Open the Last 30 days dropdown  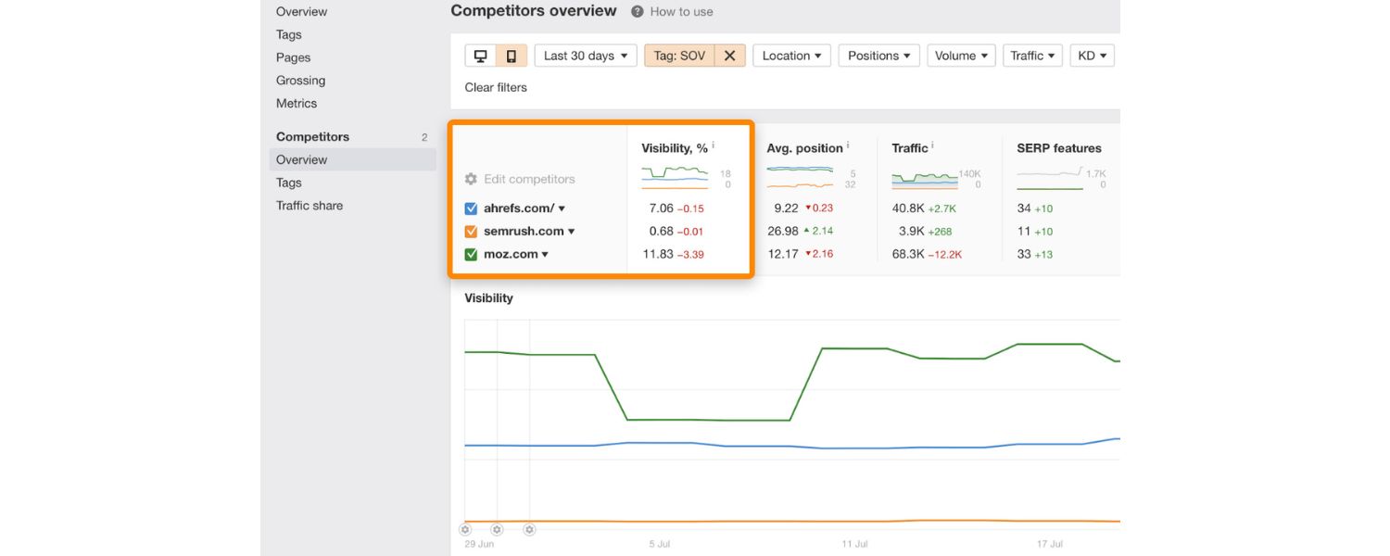coord(586,56)
